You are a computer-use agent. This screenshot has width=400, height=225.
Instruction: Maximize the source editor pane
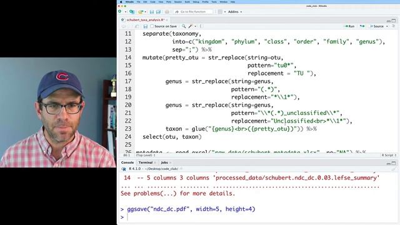pos(394,21)
